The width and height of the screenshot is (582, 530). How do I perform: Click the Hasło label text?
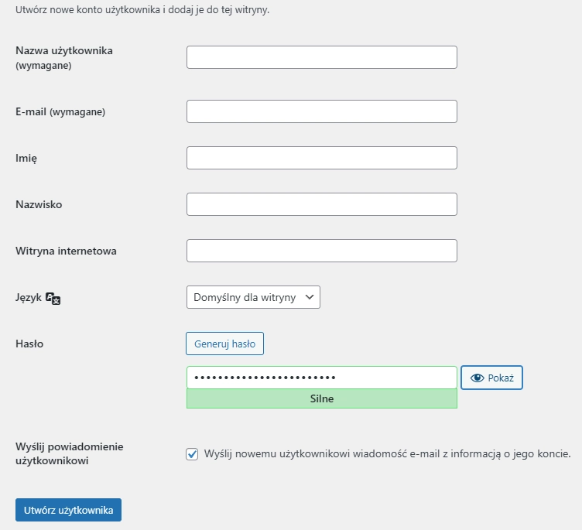pyautogui.click(x=29, y=344)
